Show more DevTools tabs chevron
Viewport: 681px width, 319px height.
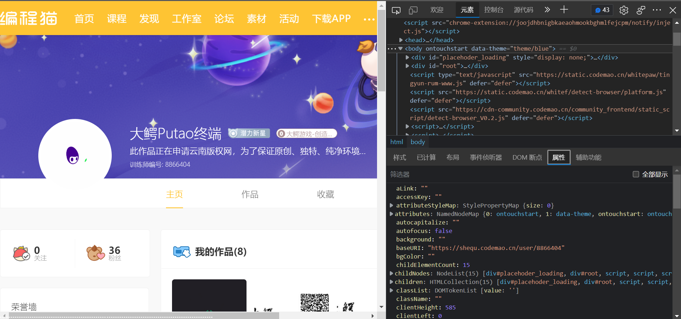[x=547, y=10]
